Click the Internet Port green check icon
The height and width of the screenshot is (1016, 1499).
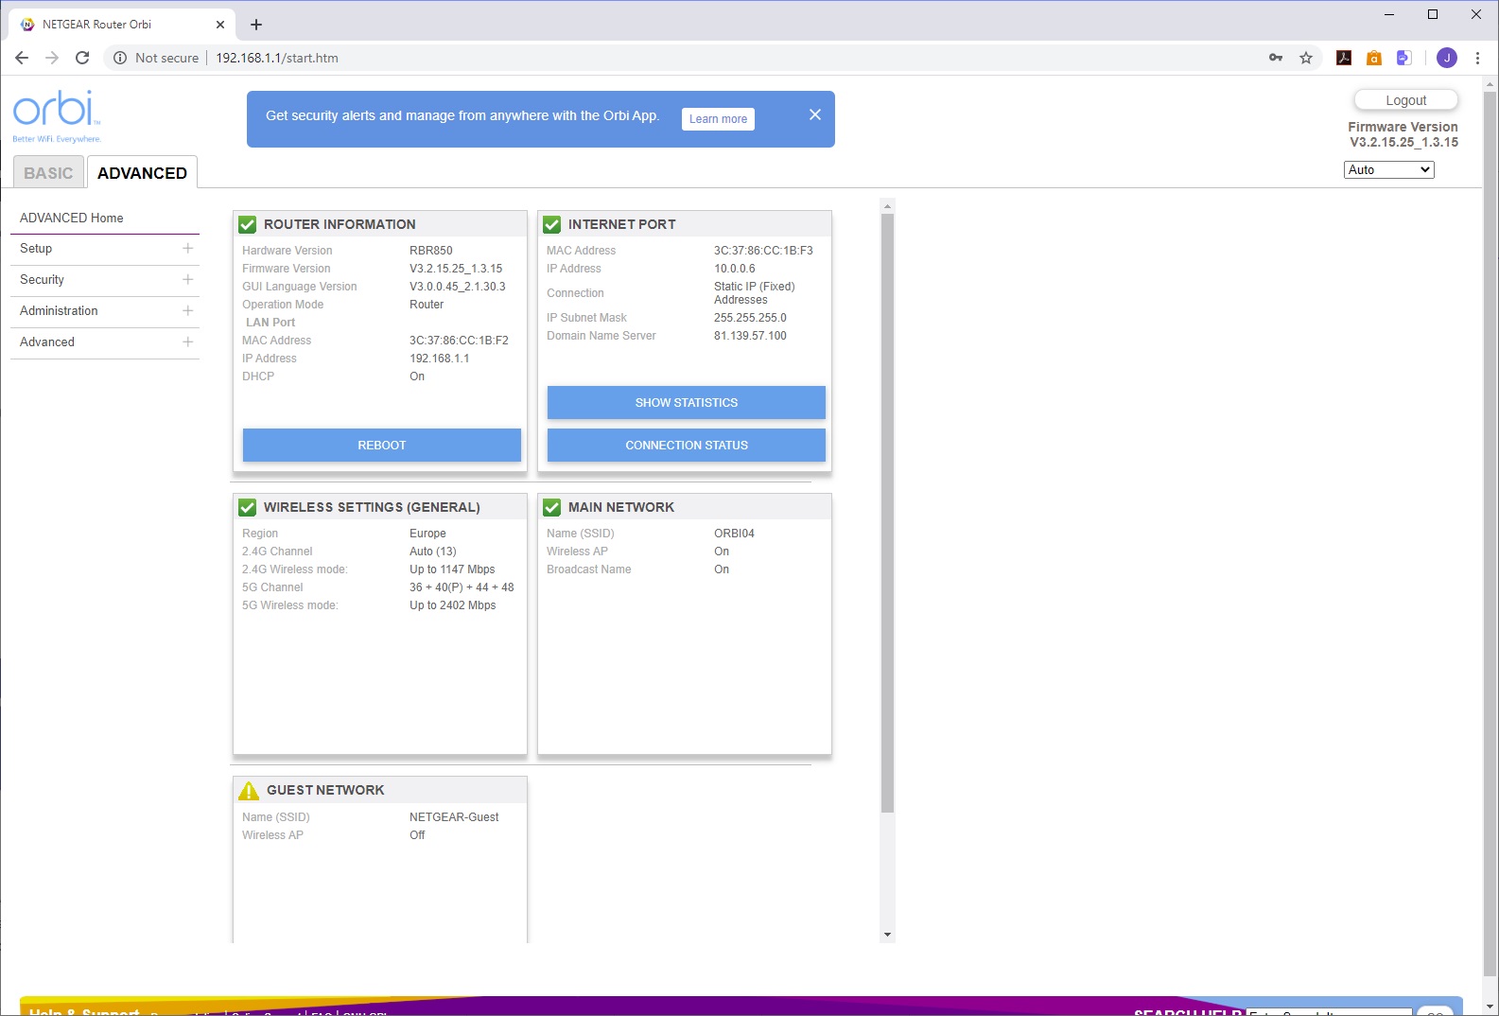(552, 224)
